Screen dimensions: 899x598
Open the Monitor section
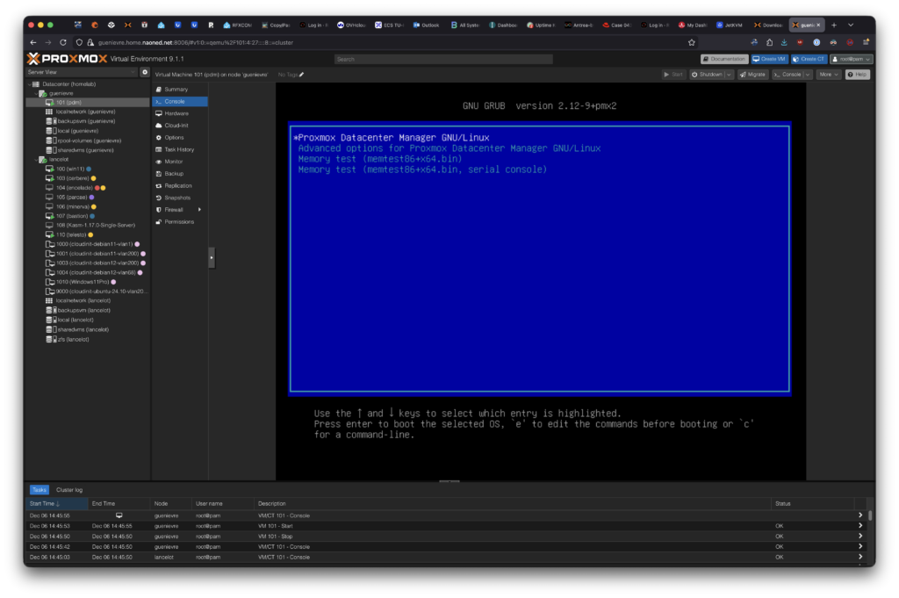tap(174, 162)
